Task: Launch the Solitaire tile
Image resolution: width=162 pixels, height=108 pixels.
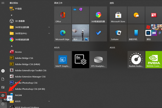Action: coord(118,33)
